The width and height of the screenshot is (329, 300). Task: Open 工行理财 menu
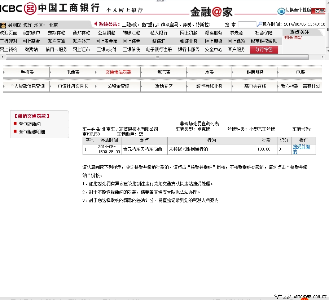pyautogui.click(x=8, y=41)
